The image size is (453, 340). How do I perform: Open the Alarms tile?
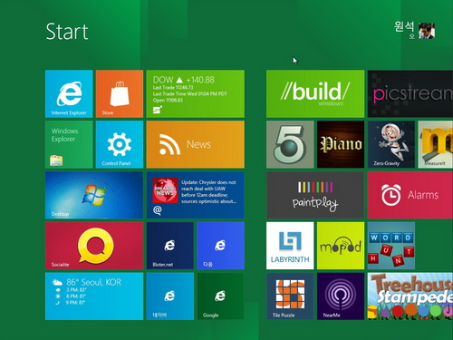coord(410,195)
